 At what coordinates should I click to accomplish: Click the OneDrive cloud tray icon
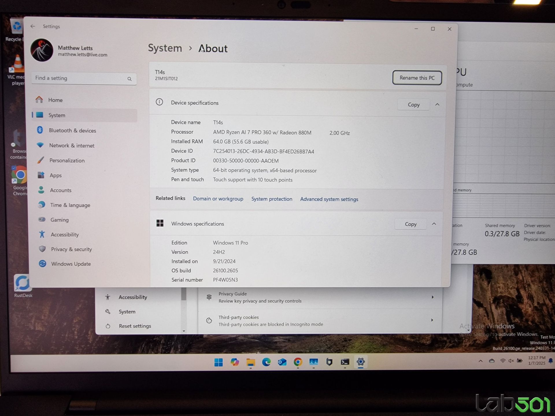tap(492, 361)
